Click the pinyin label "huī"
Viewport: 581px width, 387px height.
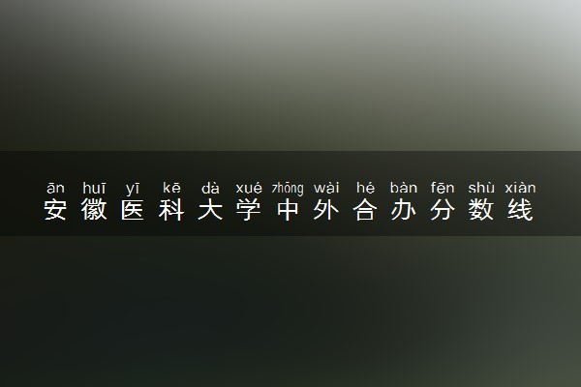(x=94, y=188)
